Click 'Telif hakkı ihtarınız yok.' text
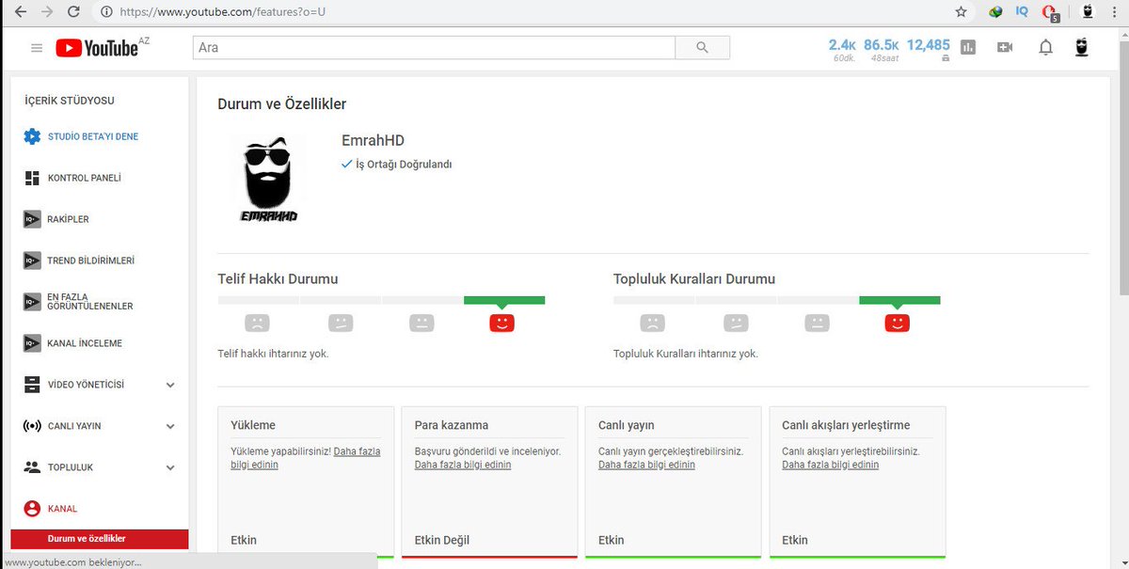This screenshot has height=569, width=1129. [273, 354]
